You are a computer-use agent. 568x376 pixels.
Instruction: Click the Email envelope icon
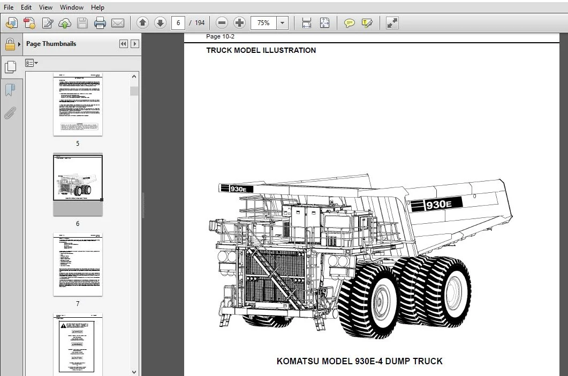pyautogui.click(x=118, y=23)
